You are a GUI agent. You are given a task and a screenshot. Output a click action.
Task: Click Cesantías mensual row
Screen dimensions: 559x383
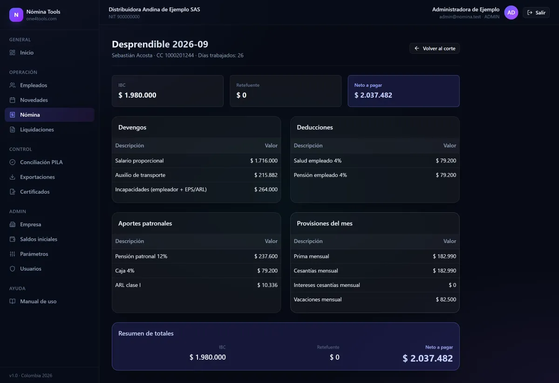[375, 271]
